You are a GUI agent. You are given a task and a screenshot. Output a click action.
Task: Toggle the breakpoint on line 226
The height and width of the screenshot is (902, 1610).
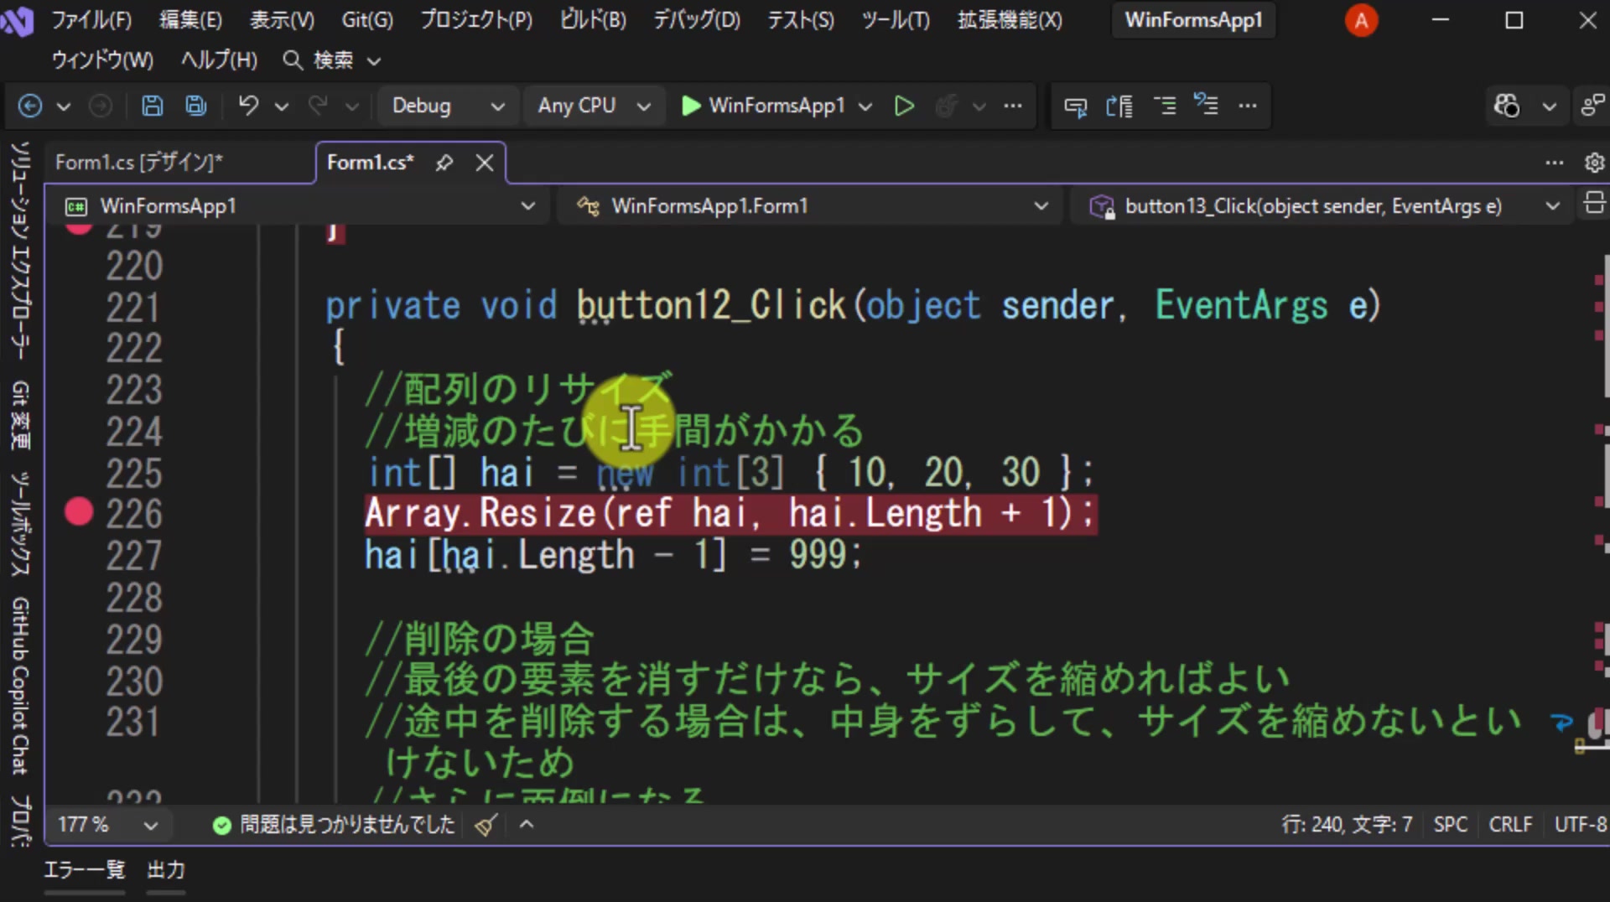(x=79, y=511)
